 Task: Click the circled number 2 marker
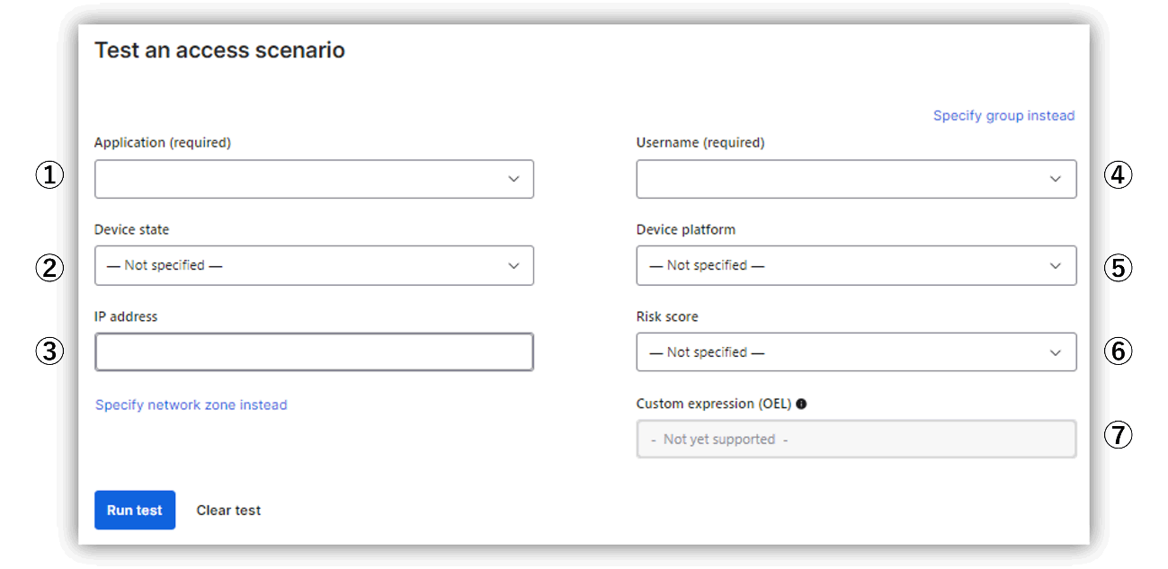(49, 267)
